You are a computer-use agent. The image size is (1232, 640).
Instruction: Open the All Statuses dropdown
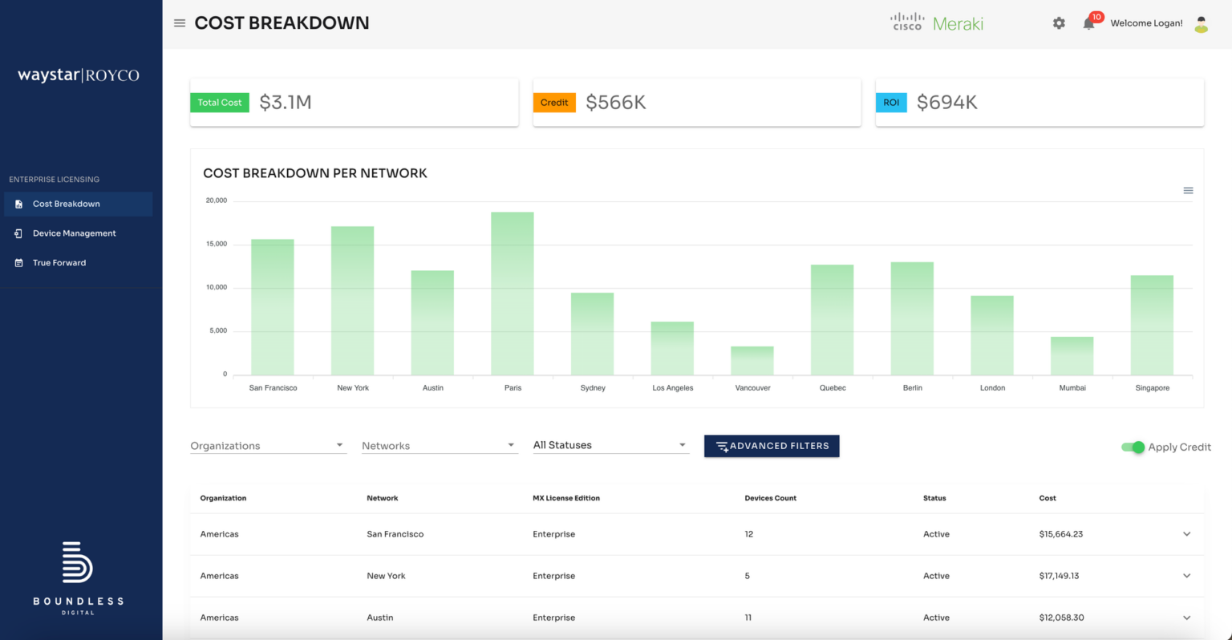coord(610,444)
